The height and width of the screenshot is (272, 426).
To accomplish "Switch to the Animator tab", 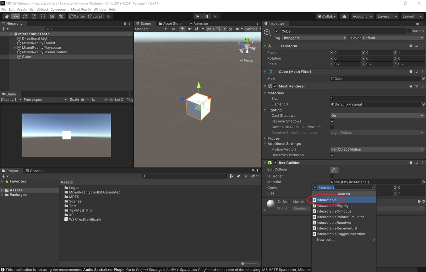I will [x=198, y=23].
